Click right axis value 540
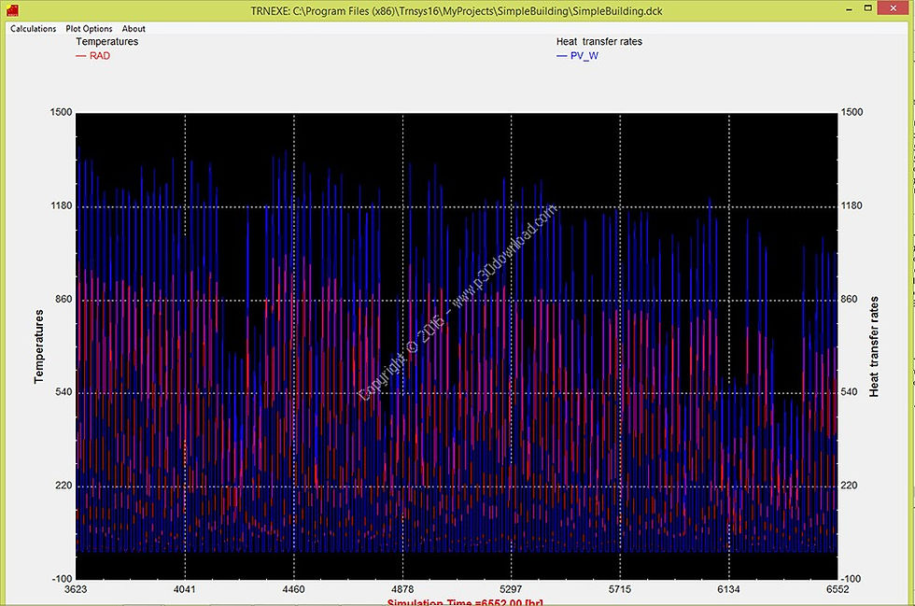Image resolution: width=915 pixels, height=606 pixels. [x=849, y=392]
